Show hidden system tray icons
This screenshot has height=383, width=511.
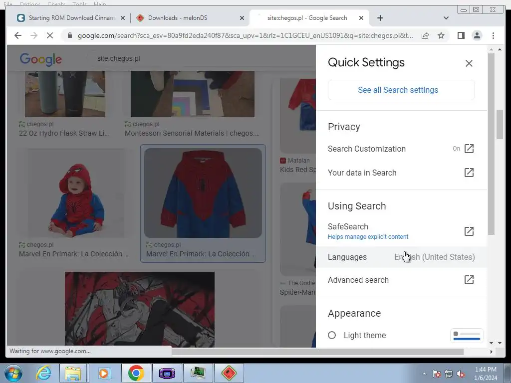[x=424, y=374]
